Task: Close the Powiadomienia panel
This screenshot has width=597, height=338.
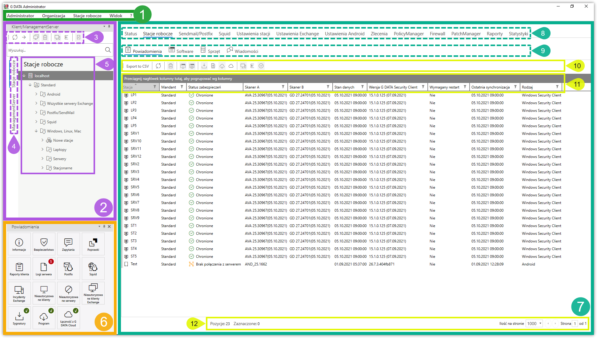Action: click(x=109, y=226)
